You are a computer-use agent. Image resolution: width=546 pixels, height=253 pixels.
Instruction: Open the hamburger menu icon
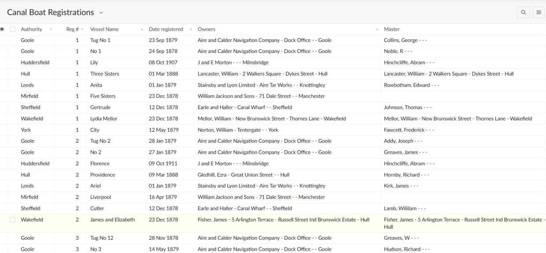point(539,13)
